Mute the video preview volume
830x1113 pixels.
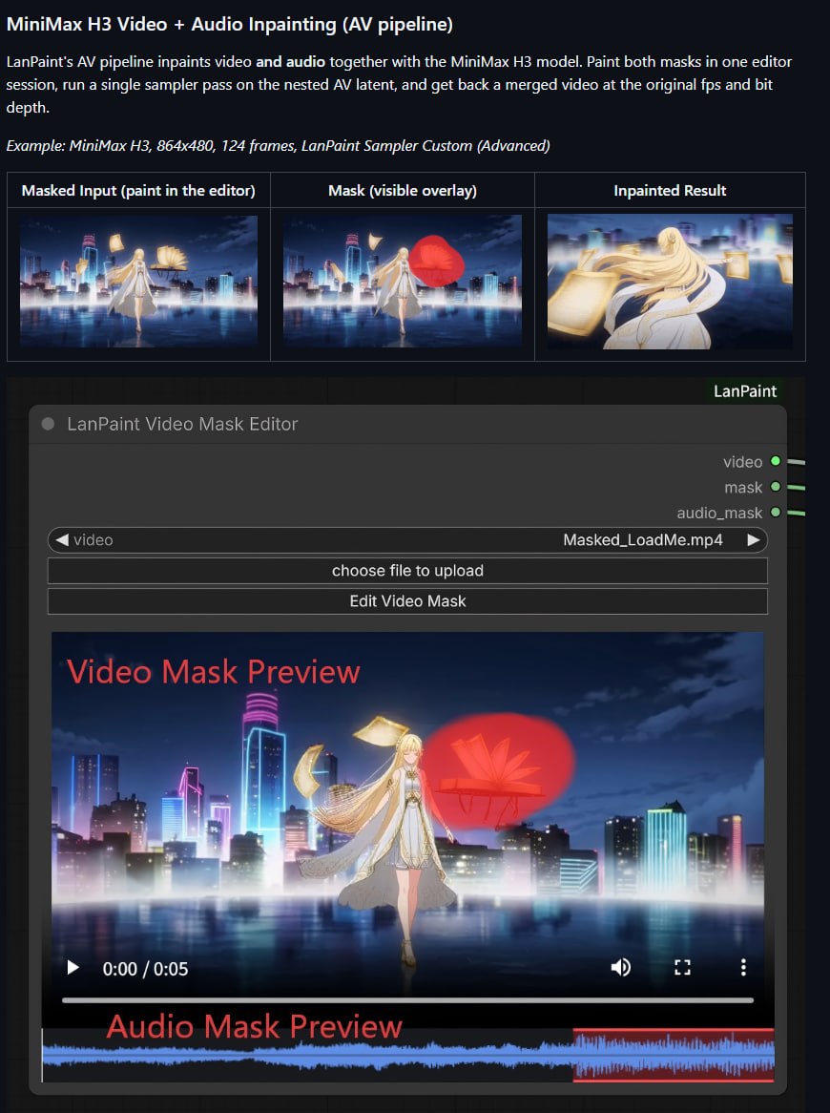tap(621, 968)
